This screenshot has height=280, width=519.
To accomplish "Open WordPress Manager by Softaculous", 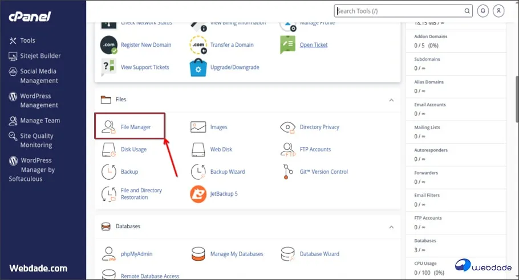I will tap(37, 170).
